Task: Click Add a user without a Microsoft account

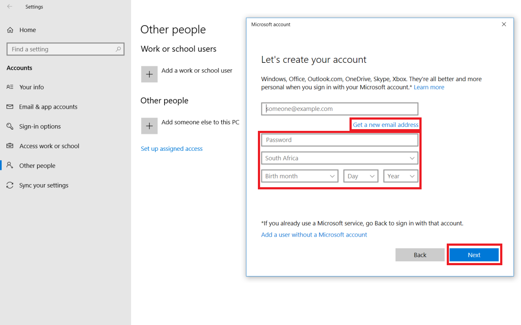Action: coord(314,234)
